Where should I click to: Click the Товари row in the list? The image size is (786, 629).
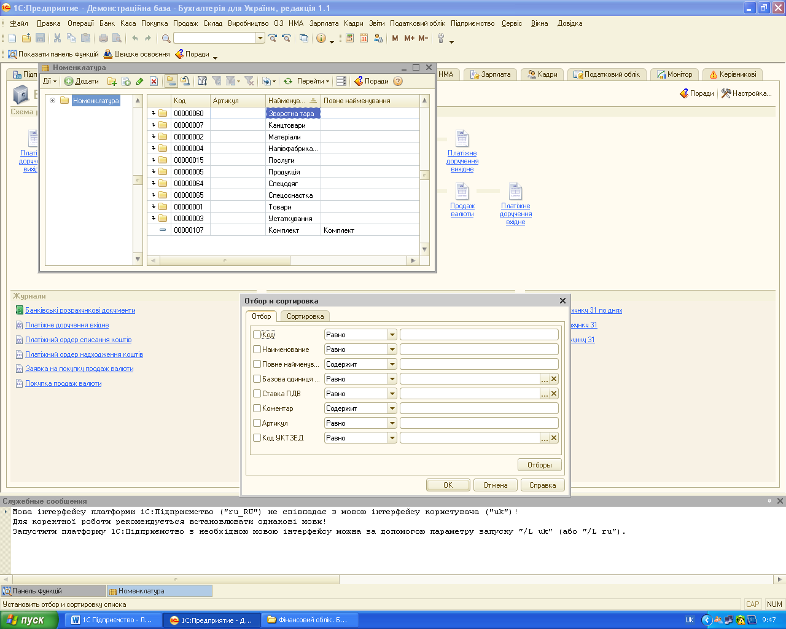[284, 207]
